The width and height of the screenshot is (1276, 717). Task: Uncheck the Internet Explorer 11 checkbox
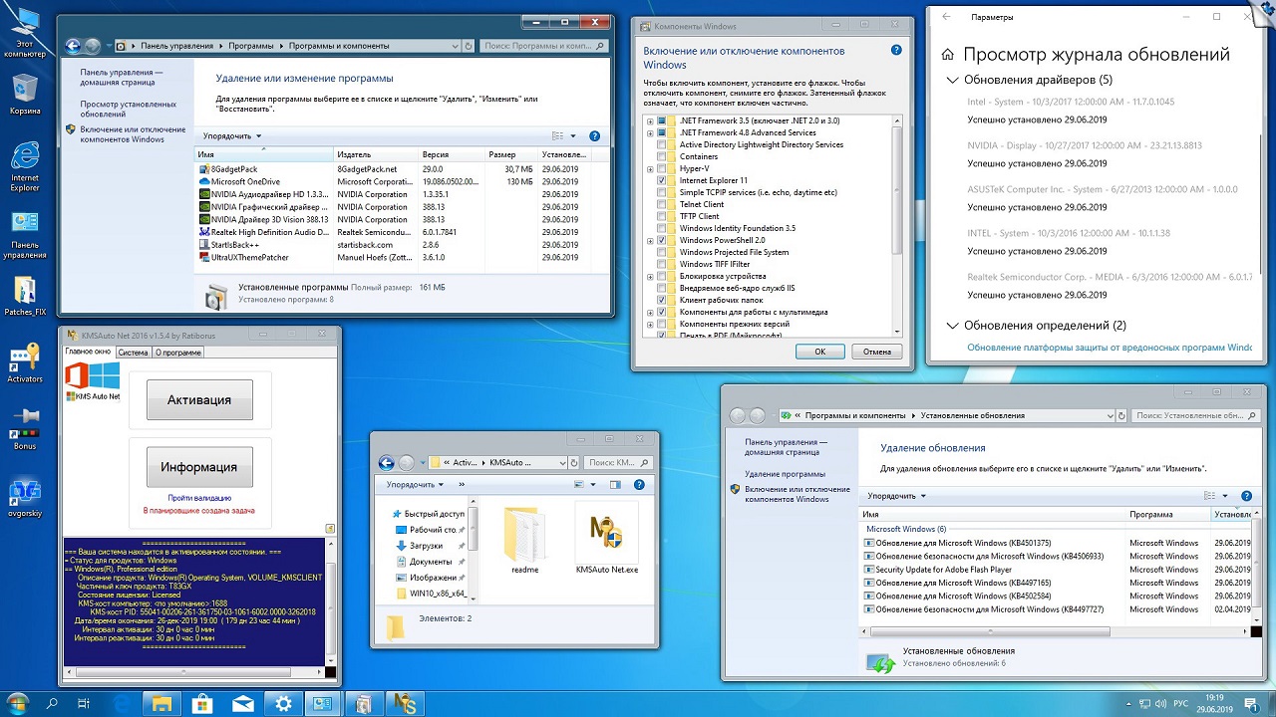click(662, 180)
